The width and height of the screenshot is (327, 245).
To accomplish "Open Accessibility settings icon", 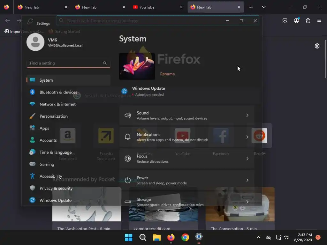I will pyautogui.click(x=32, y=176).
